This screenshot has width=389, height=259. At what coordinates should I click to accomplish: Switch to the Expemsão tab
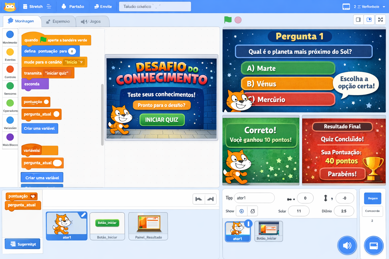click(58, 21)
